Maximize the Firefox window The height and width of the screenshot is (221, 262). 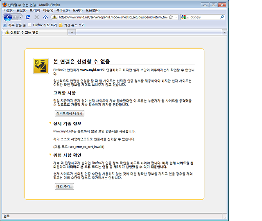coord(213,5)
